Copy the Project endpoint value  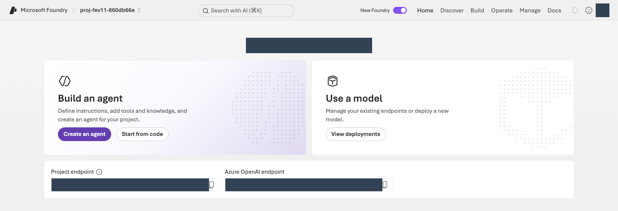click(x=212, y=184)
